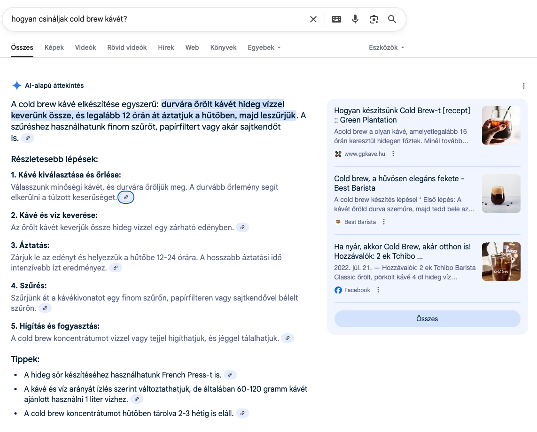The height and width of the screenshot is (432, 537).
Task: Click source link icon after Áztatás step
Action: (116, 268)
